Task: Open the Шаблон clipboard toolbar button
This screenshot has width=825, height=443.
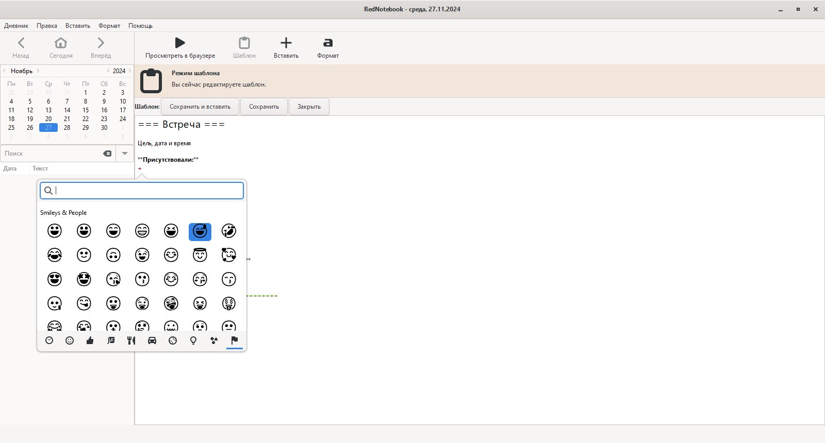Action: pos(244,48)
